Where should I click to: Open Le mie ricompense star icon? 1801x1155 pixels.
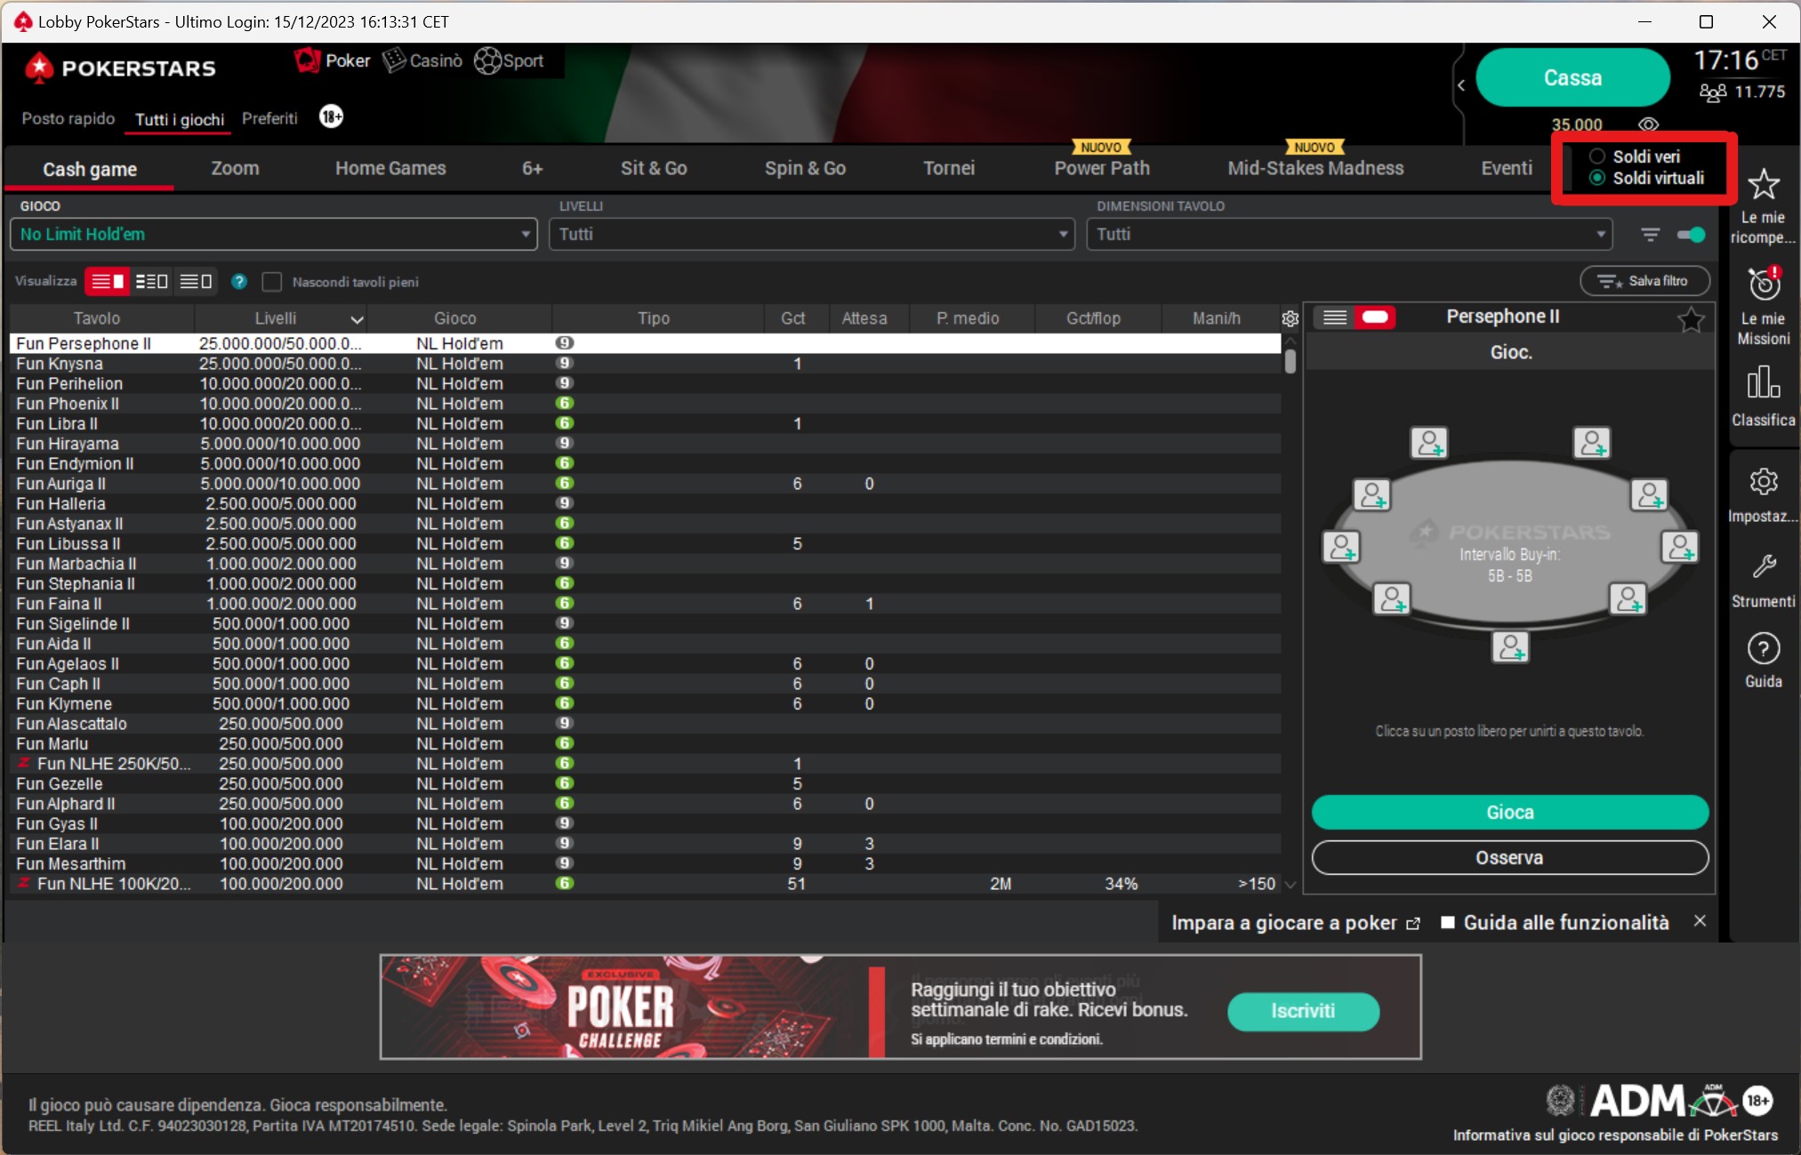[x=1763, y=184]
